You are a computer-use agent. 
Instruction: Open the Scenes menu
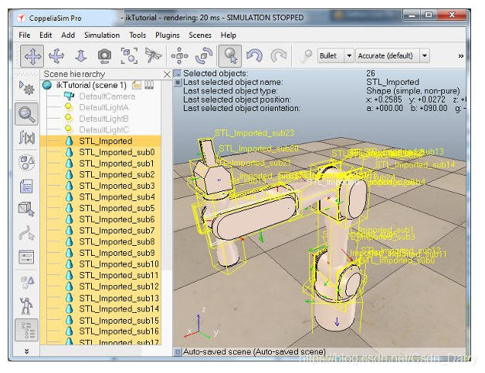[200, 35]
